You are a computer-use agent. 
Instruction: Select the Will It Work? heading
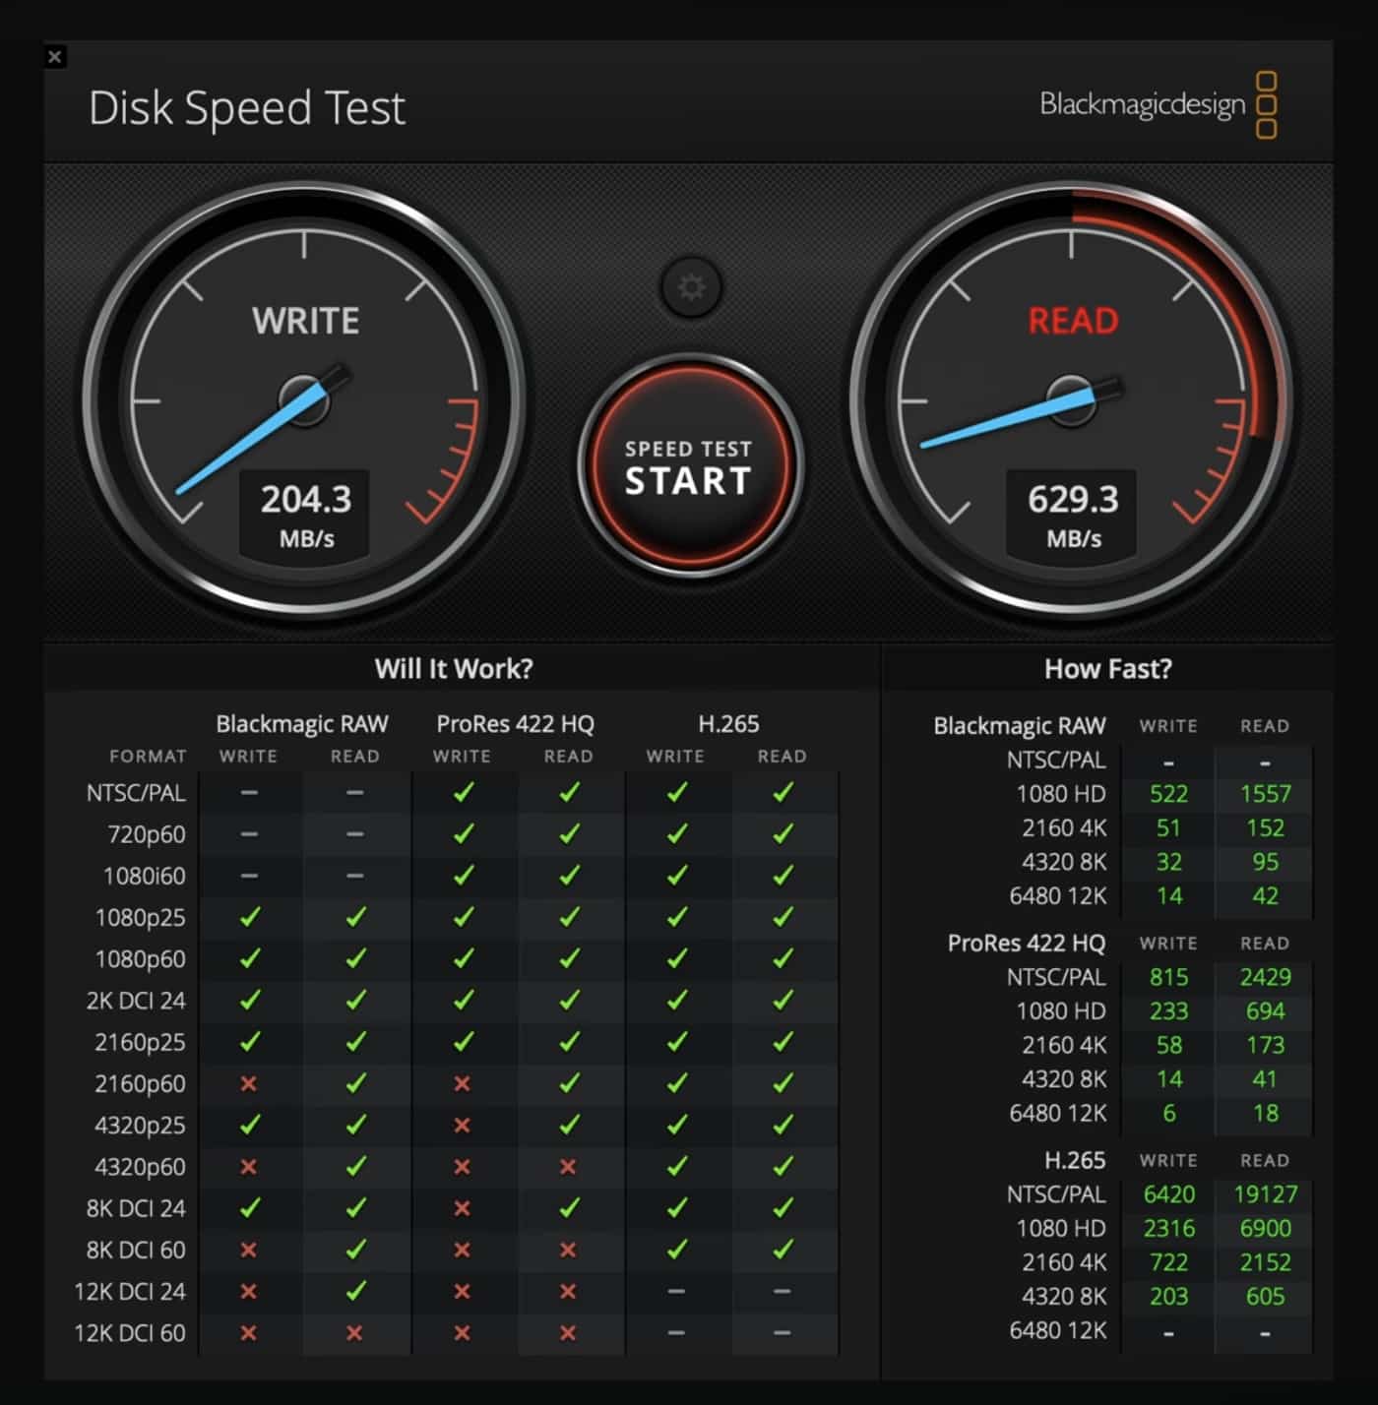pos(454,669)
